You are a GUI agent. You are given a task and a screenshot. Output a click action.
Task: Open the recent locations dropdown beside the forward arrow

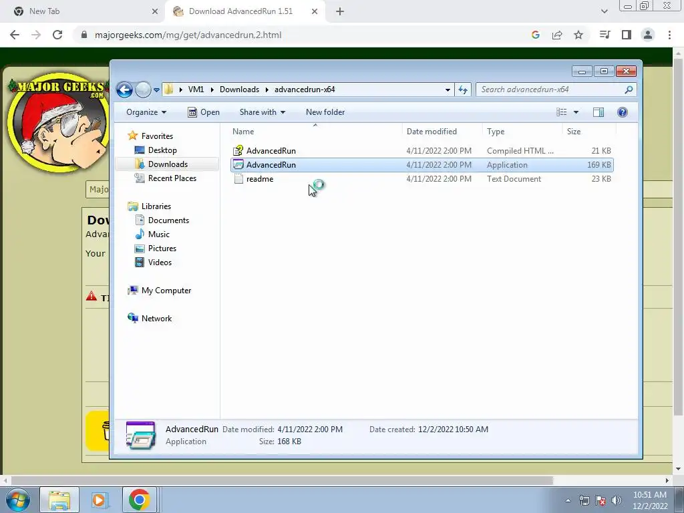pos(156,90)
